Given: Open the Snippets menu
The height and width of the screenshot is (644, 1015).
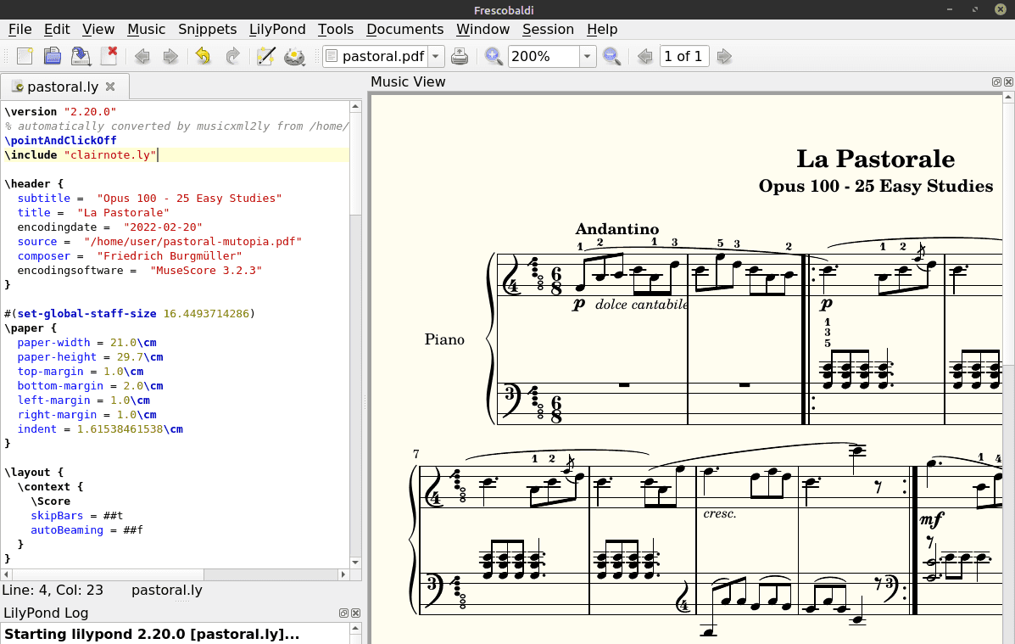Looking at the screenshot, I should click(208, 29).
